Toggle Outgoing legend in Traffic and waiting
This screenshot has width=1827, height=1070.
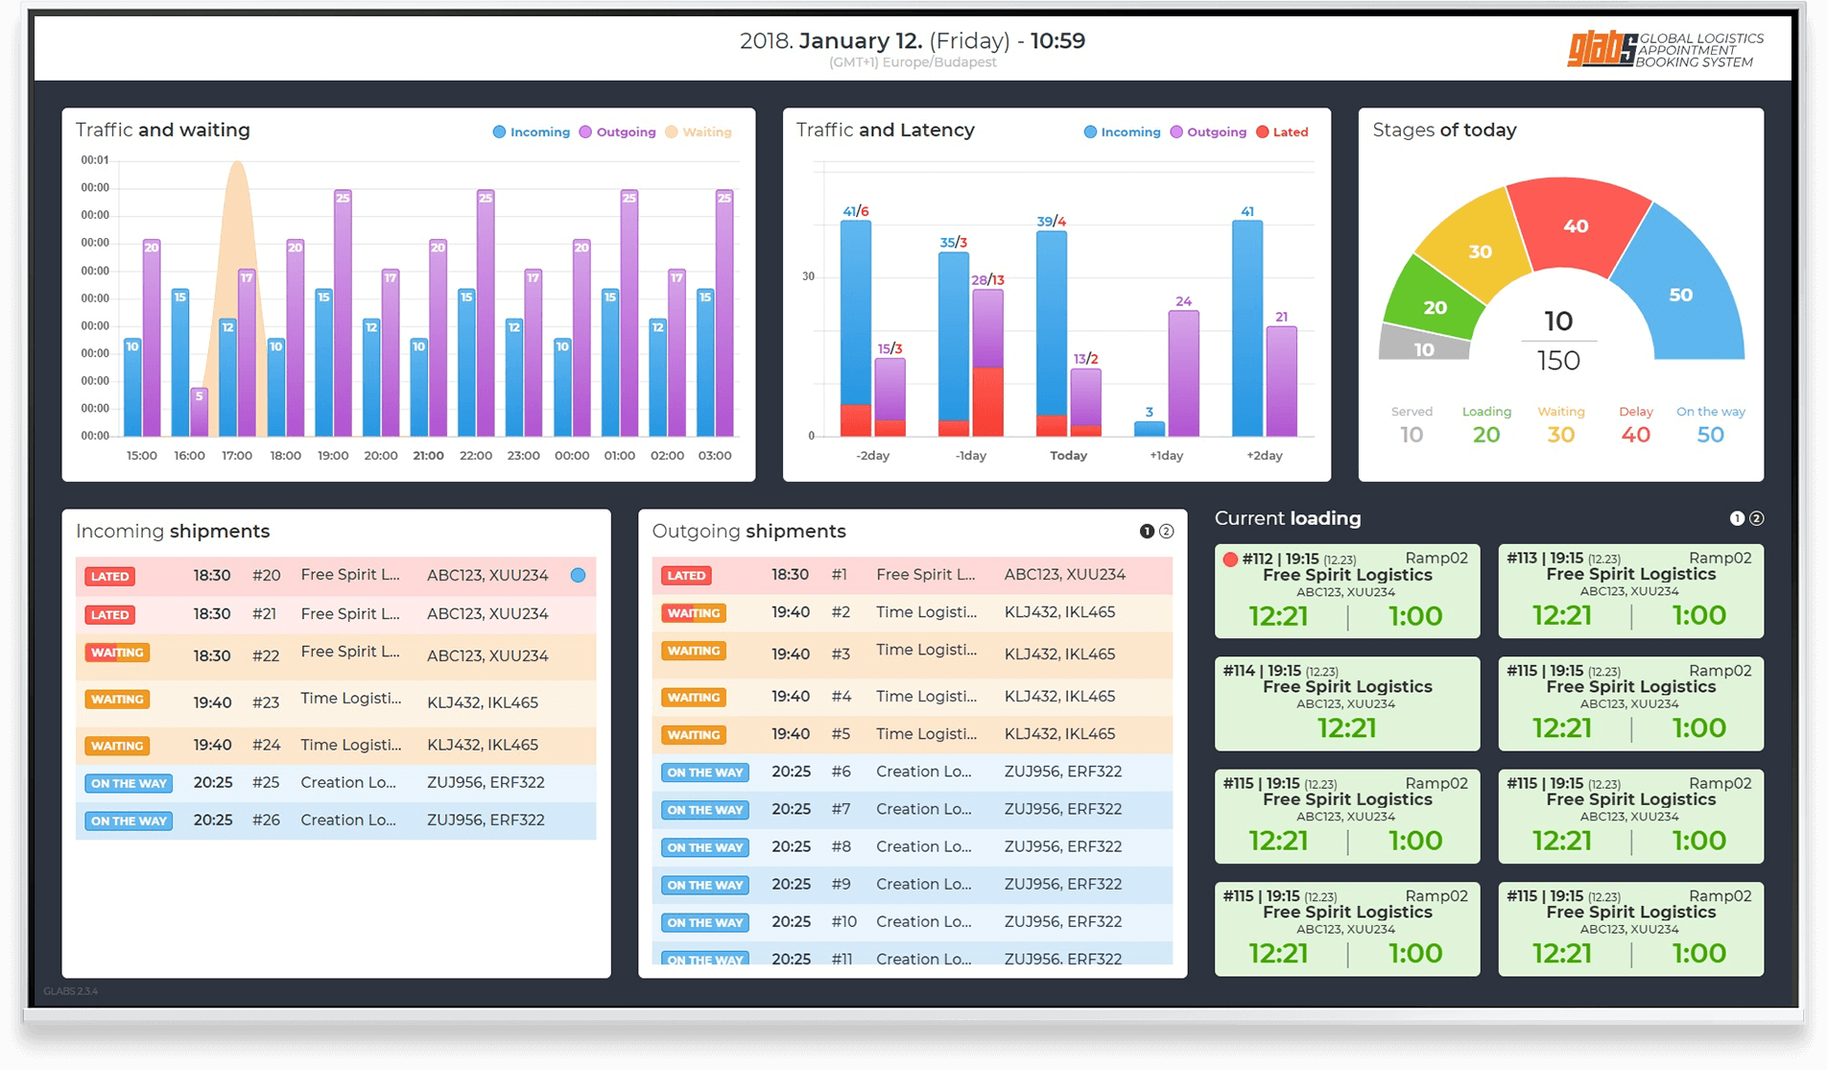[618, 132]
